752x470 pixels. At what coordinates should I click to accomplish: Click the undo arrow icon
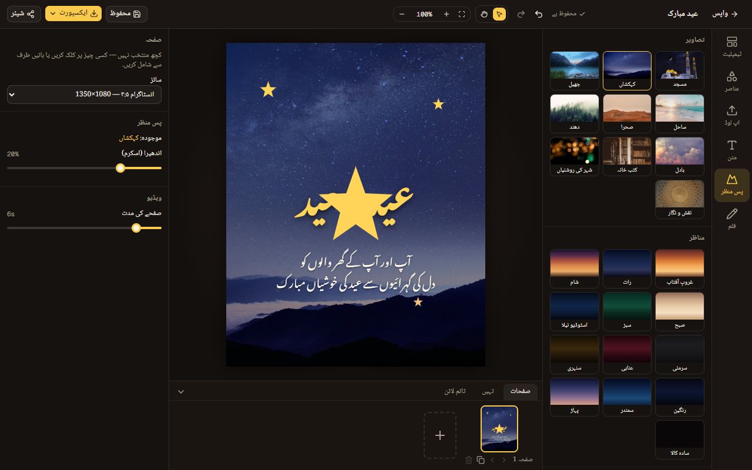coord(539,14)
